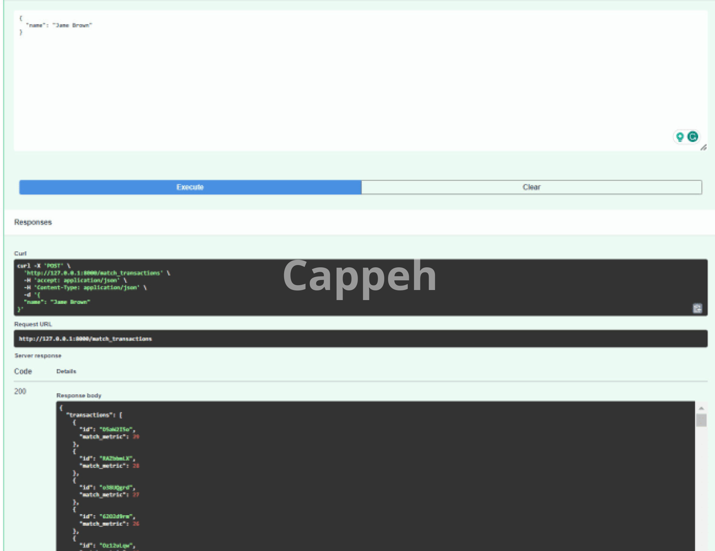Click the first transaction's match_metric value
Screen dimensions: 715x551
coord(136,437)
